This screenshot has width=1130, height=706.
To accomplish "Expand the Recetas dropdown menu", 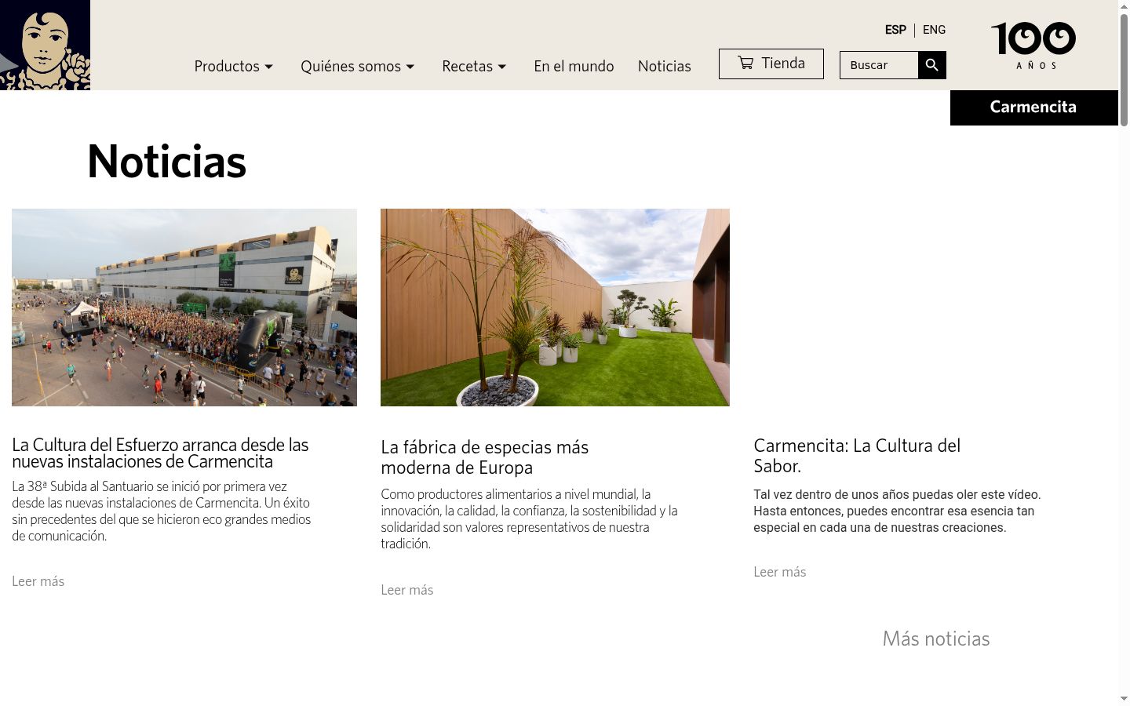I will coord(475,67).
